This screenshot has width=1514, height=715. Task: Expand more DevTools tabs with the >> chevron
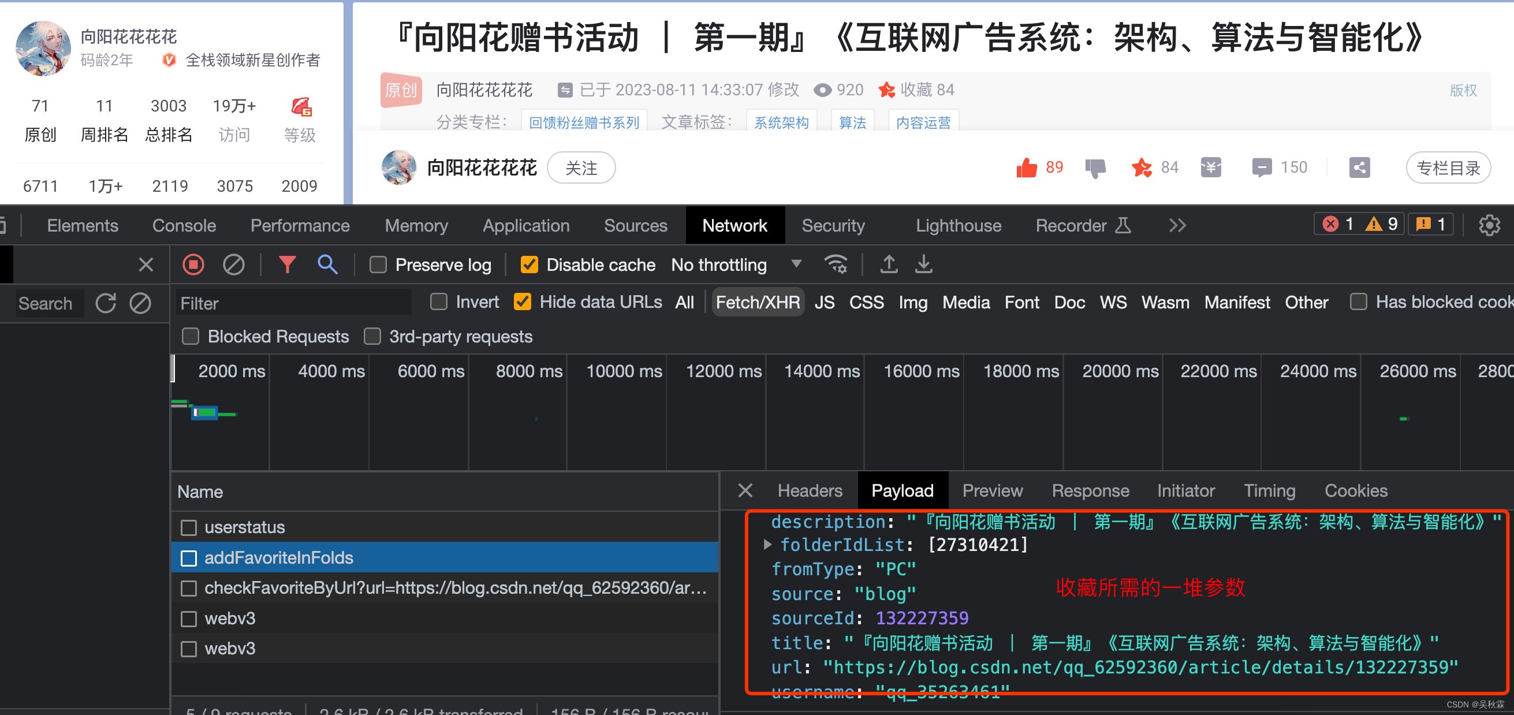click(1177, 225)
